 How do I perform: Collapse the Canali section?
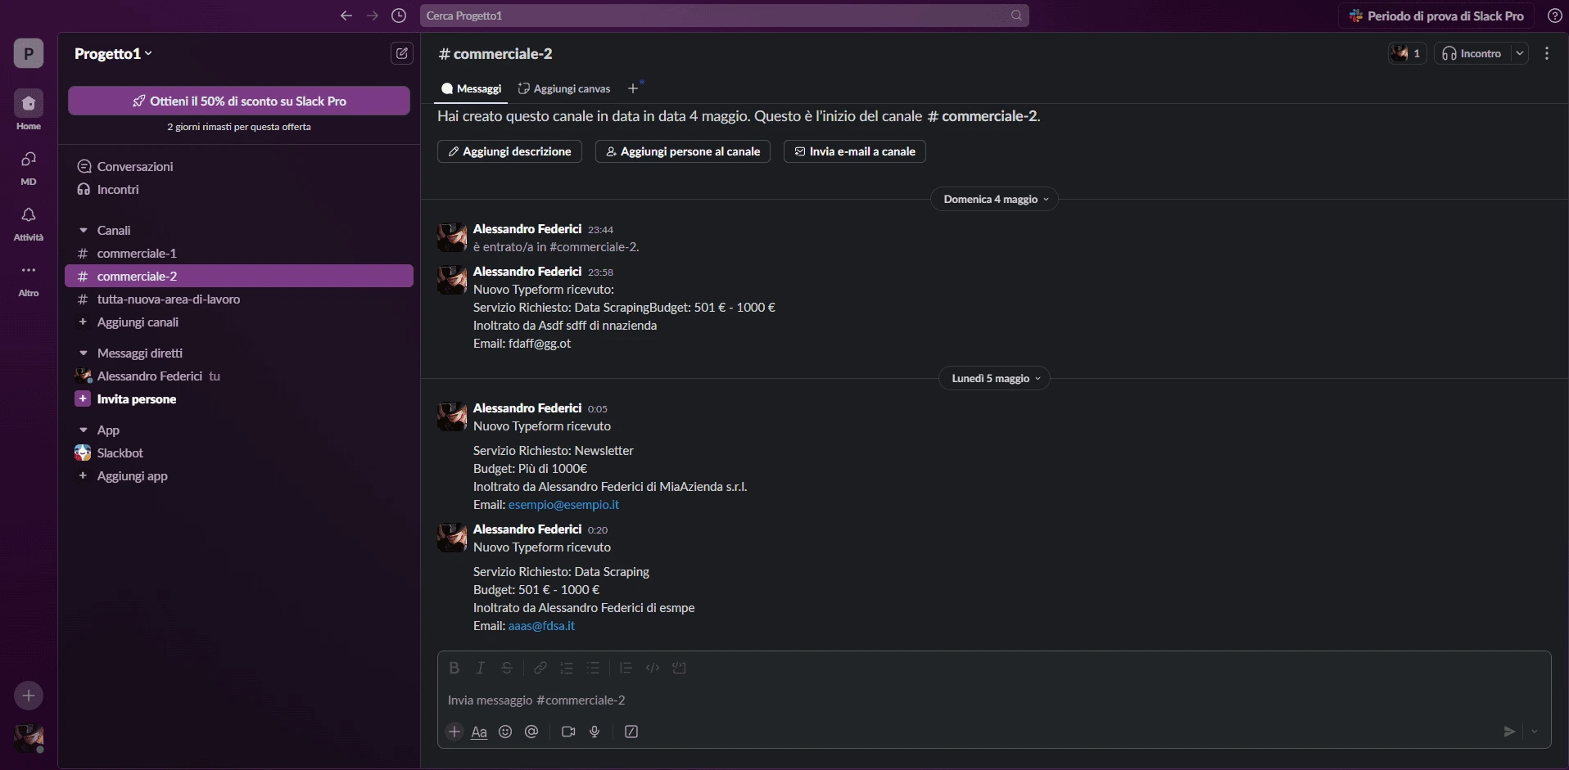pyautogui.click(x=84, y=231)
